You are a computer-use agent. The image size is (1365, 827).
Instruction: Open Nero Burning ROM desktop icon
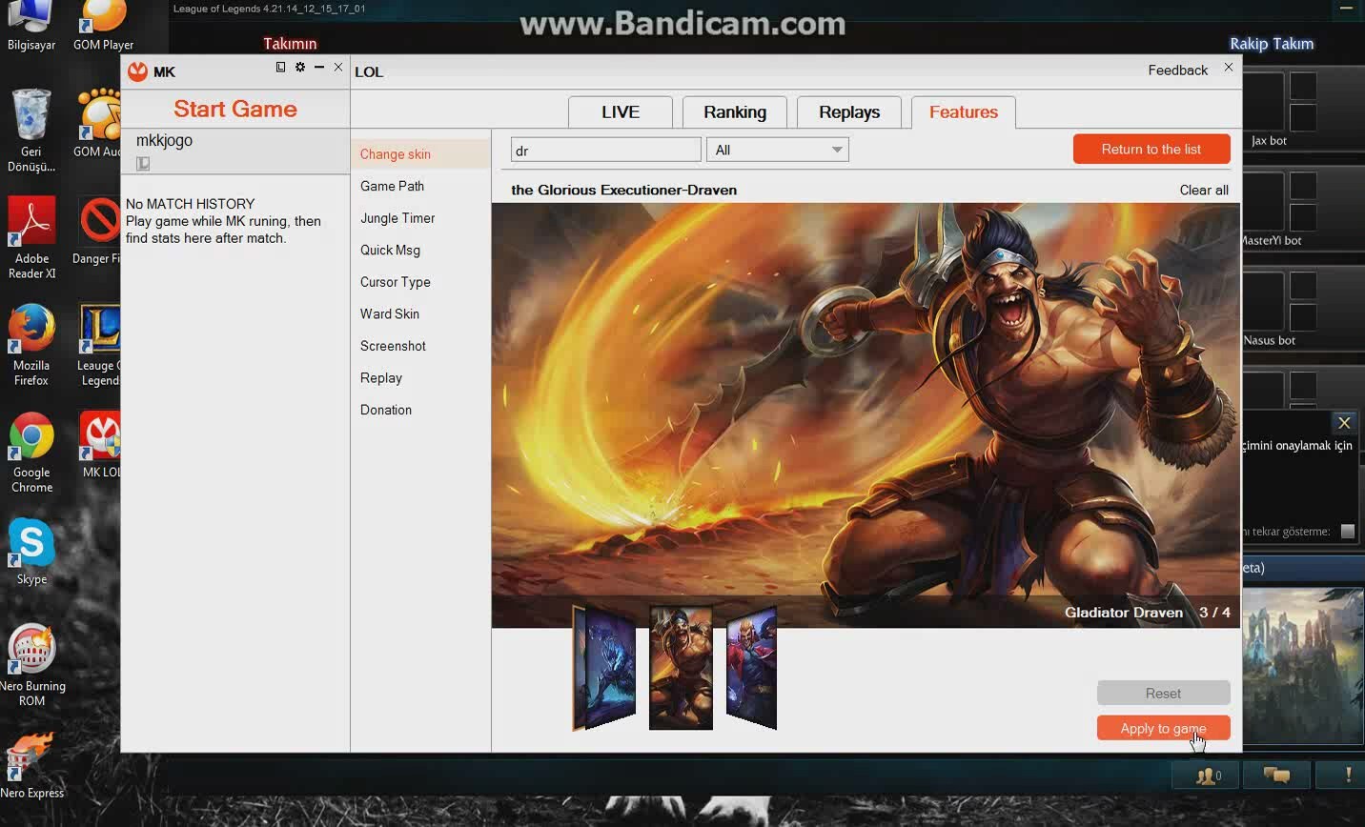(x=31, y=665)
